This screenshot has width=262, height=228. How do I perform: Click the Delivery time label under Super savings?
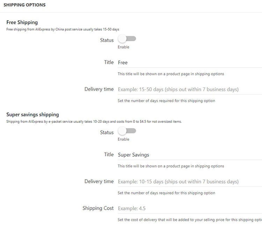click(99, 181)
